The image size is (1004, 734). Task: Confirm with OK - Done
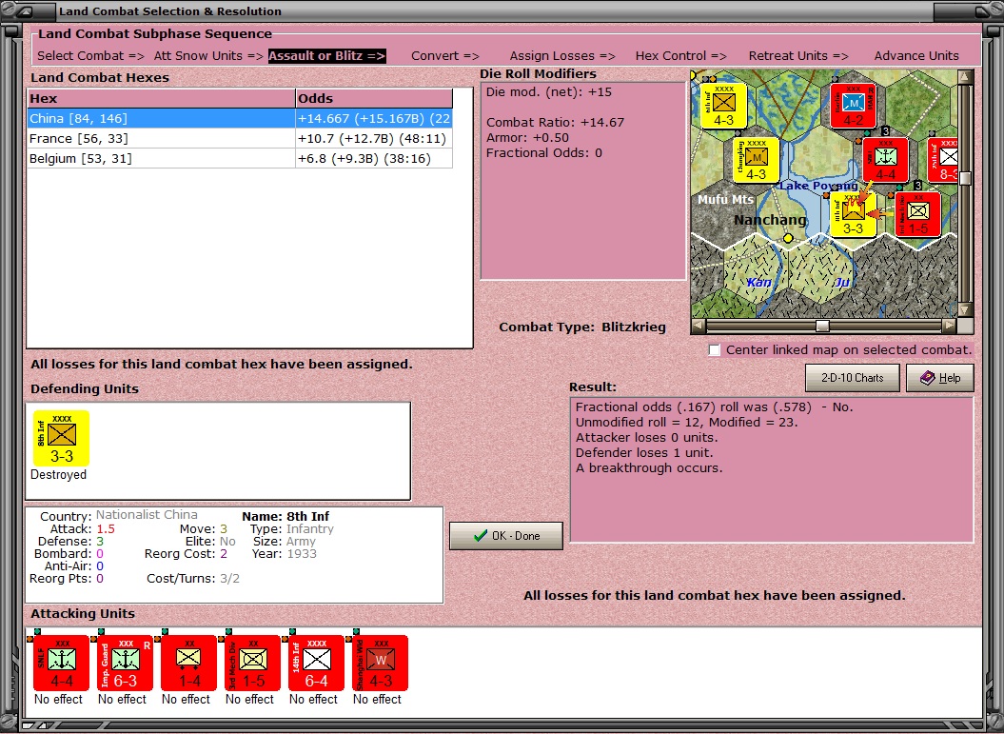[506, 536]
